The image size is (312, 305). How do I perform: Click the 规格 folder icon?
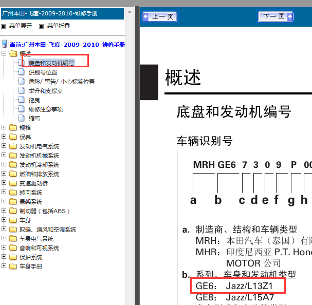(13, 127)
